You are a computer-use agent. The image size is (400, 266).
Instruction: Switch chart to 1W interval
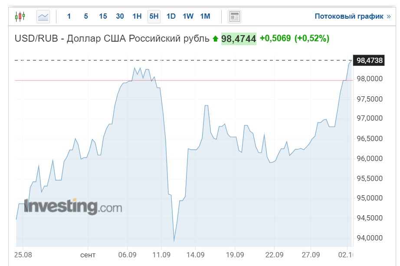tap(188, 16)
